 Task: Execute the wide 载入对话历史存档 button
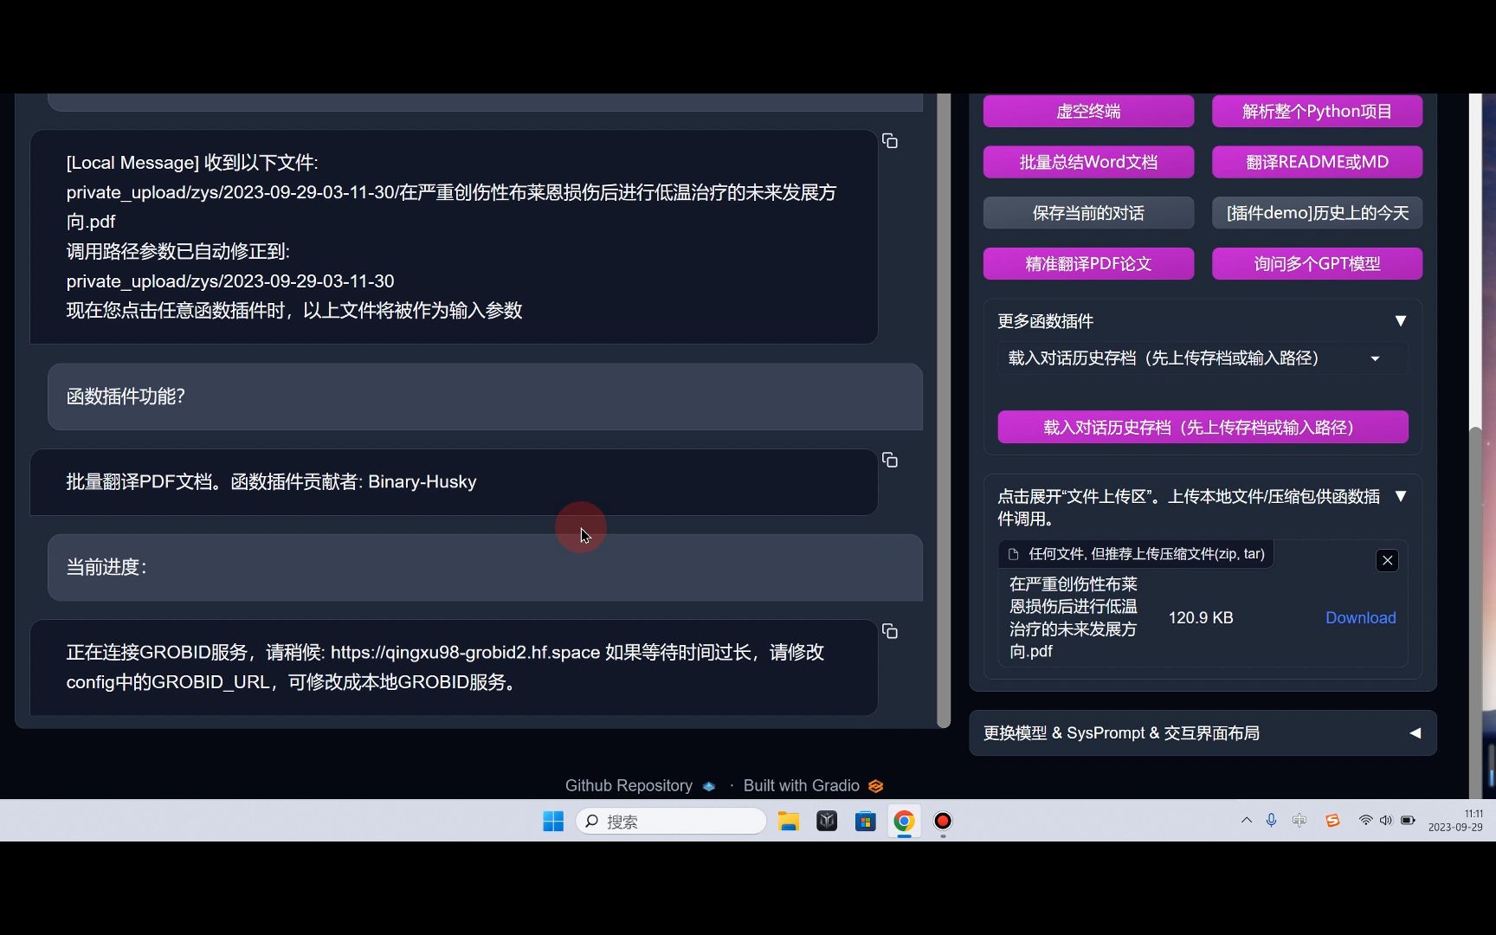point(1203,428)
